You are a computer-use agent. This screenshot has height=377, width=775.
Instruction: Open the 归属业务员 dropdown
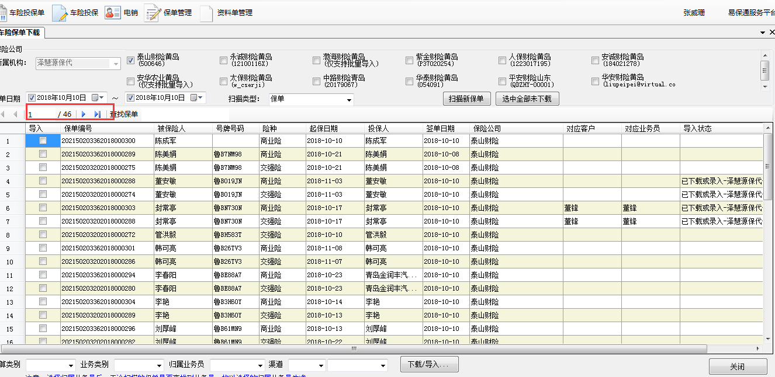(x=260, y=365)
